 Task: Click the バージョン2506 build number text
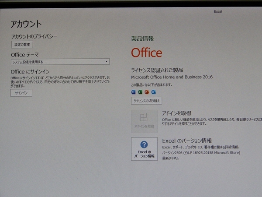pos(201,153)
